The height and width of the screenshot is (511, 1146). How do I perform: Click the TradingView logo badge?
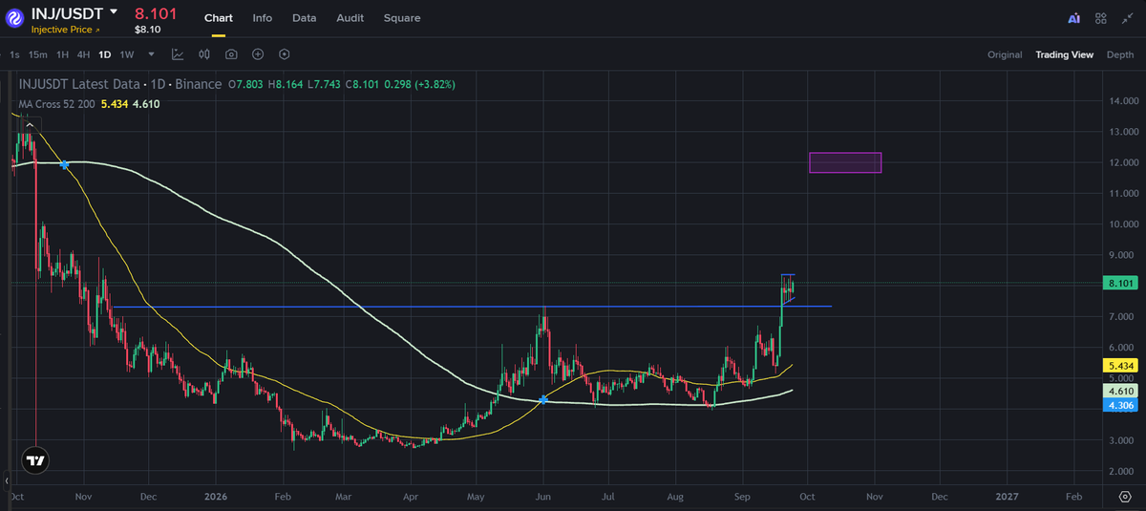35,460
